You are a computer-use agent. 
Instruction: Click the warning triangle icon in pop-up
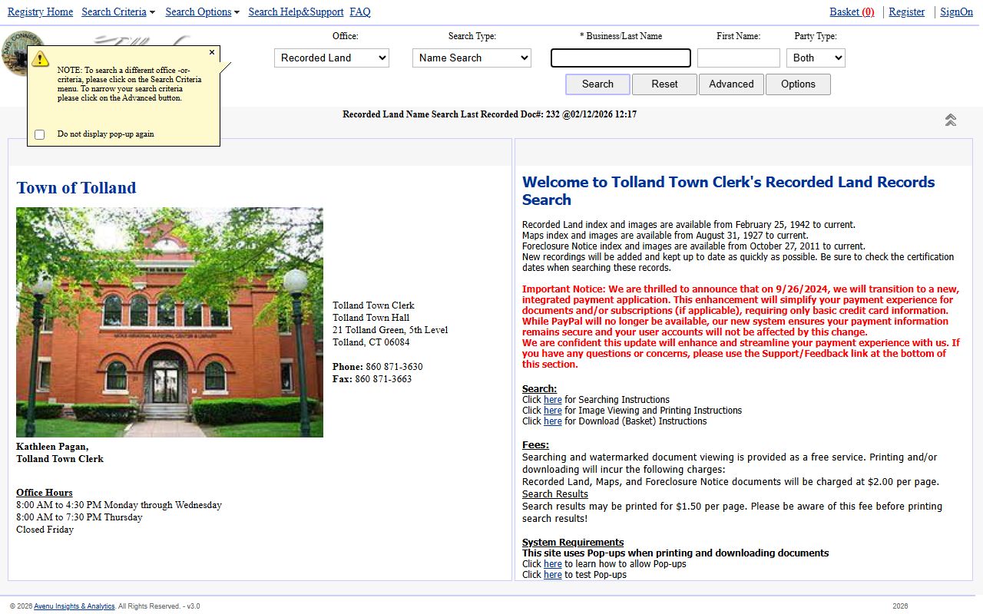[x=41, y=59]
